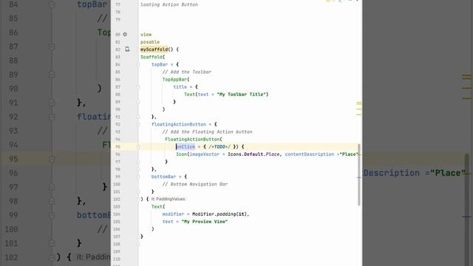473x266 pixels.
Task: Click the fold end marker at line 107
Action: tap(138, 236)
